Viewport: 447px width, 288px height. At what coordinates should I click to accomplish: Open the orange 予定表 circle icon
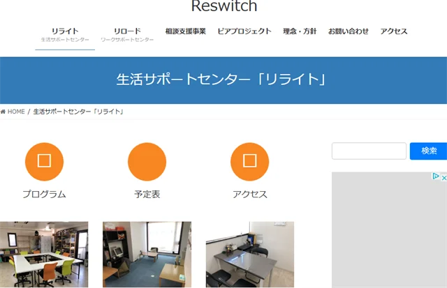(x=147, y=161)
